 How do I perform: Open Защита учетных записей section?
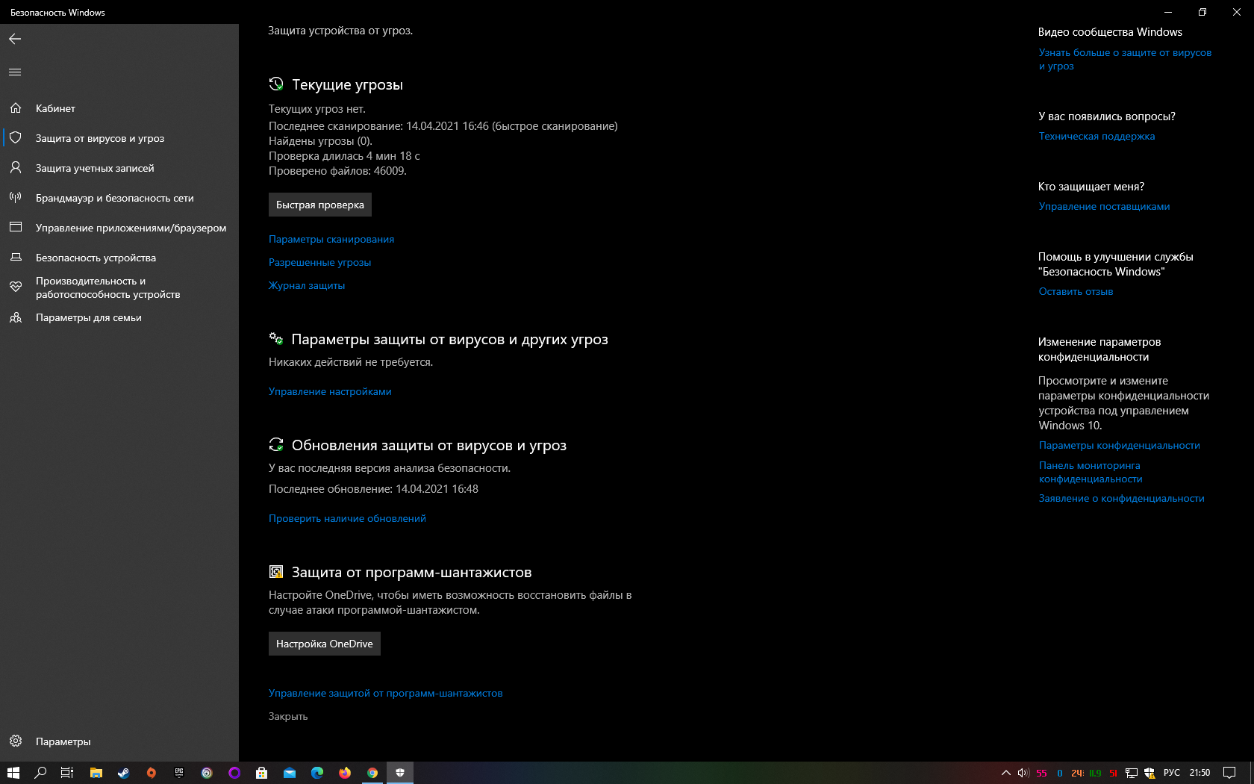point(119,168)
